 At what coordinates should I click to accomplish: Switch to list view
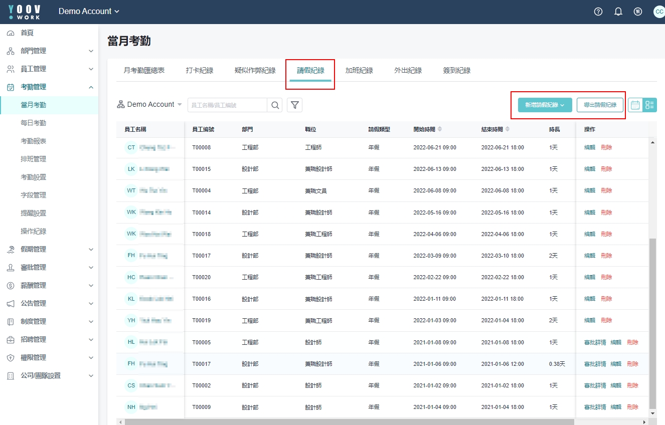[650, 105]
